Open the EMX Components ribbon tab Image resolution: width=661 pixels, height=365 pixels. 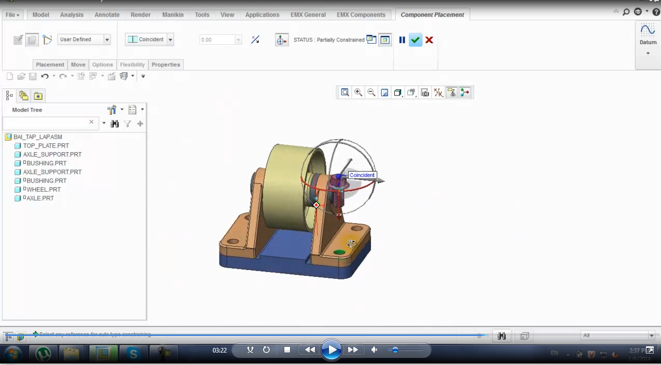(361, 15)
